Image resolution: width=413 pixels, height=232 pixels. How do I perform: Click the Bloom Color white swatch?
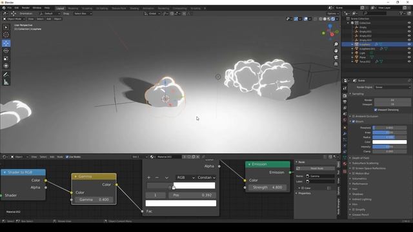[x=389, y=142]
